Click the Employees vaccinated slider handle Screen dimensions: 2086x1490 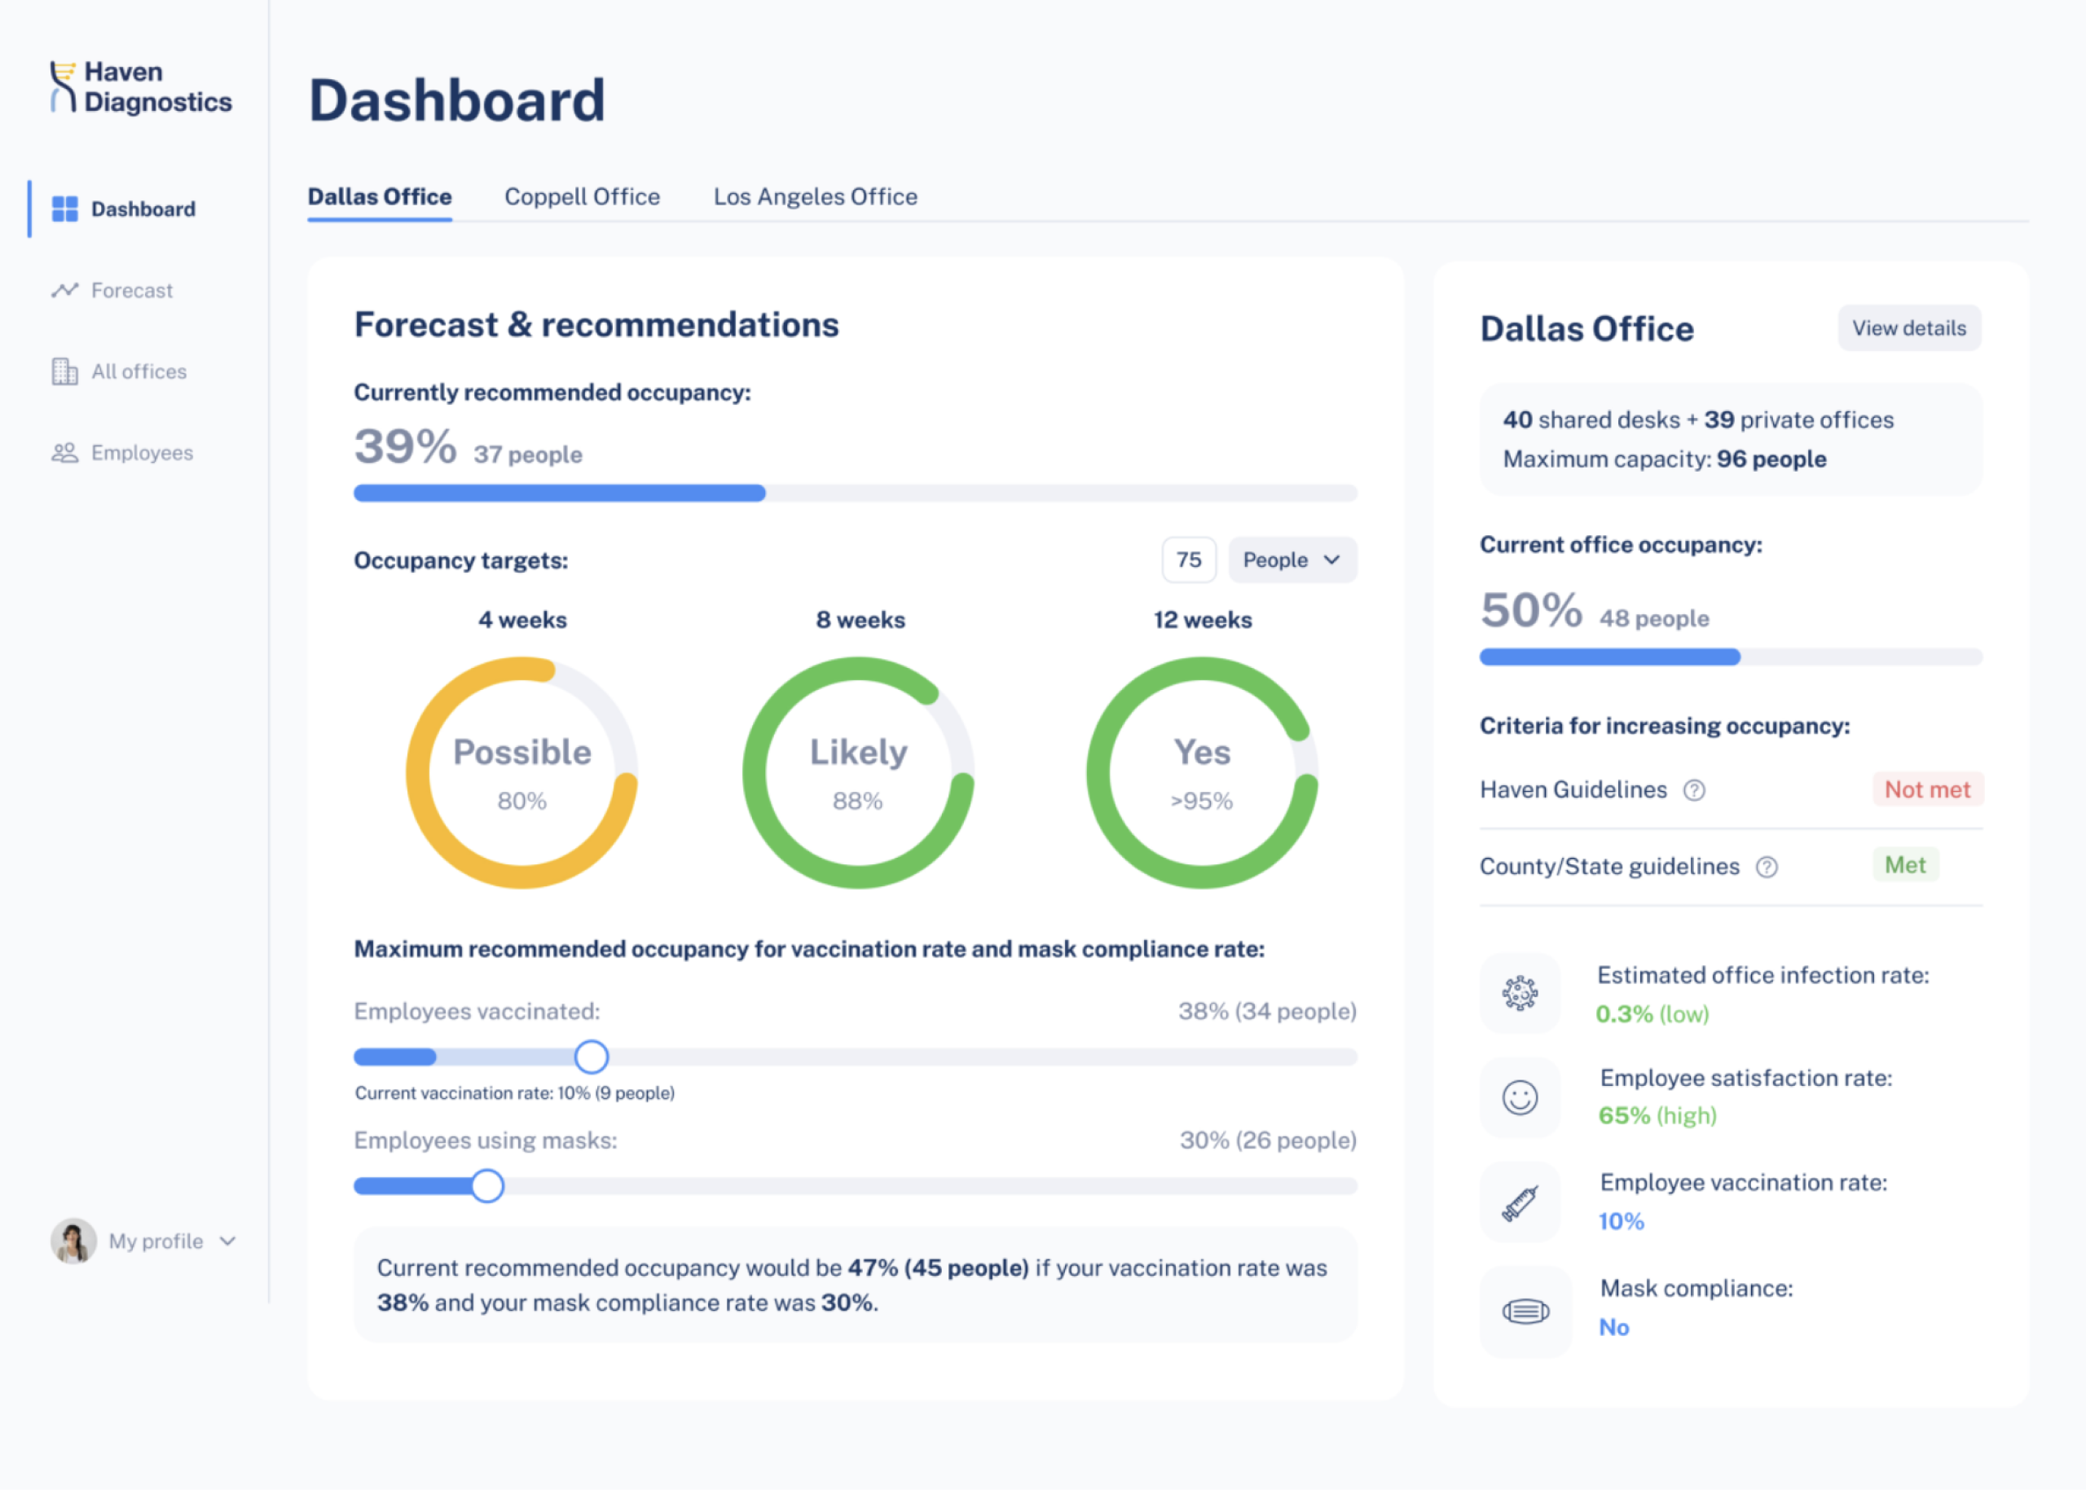[x=591, y=1057]
